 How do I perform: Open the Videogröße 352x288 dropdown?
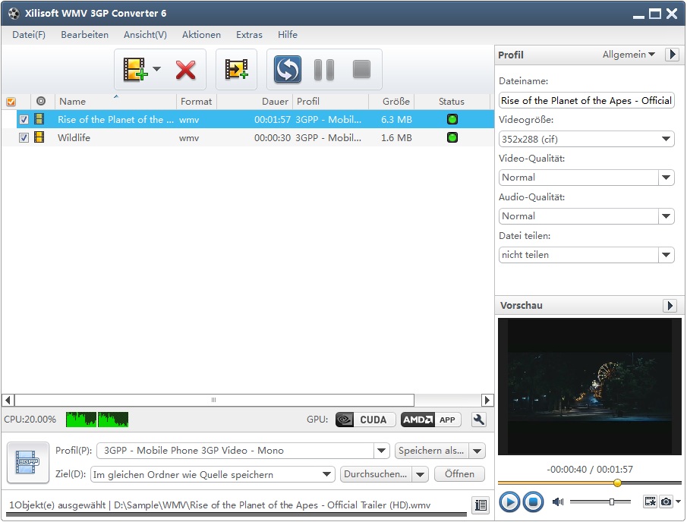coord(586,140)
